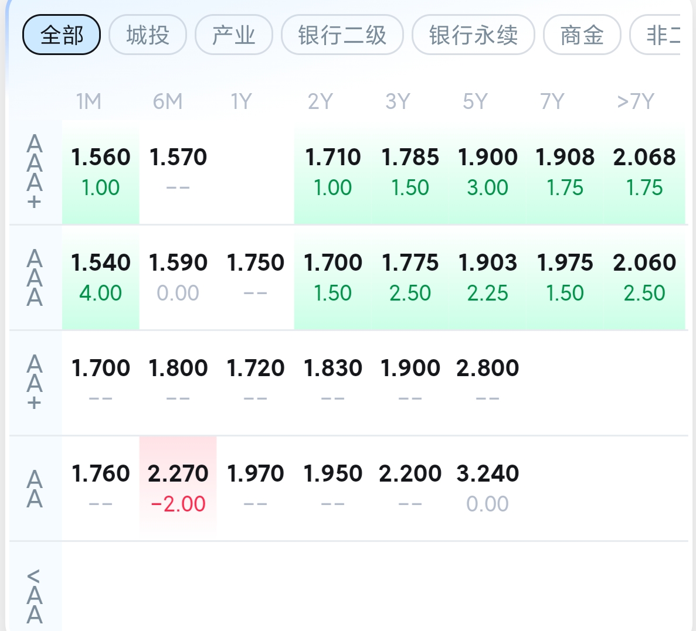696x631 pixels.
Task: Click the 5Y column header
Action: click(475, 101)
